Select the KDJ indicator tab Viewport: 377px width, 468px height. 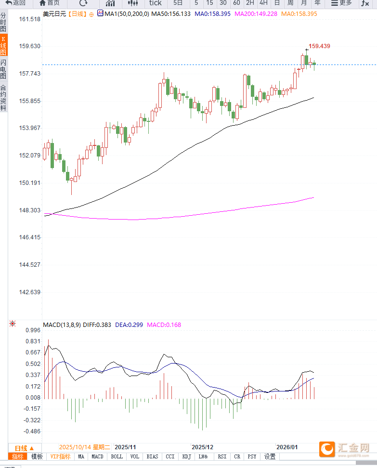[x=186, y=456]
